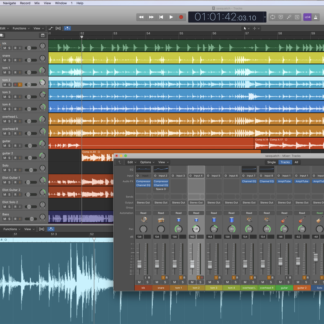The image size is (324, 324).
Task: Click Compressor plugin on kik strip
Action: (x=143, y=181)
